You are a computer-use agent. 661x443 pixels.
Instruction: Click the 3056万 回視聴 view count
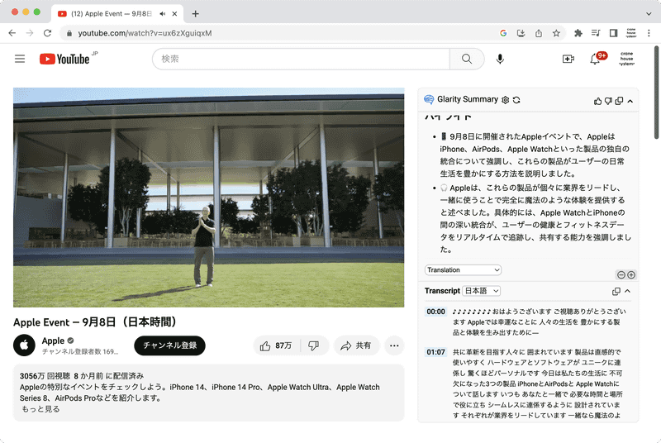45,375
